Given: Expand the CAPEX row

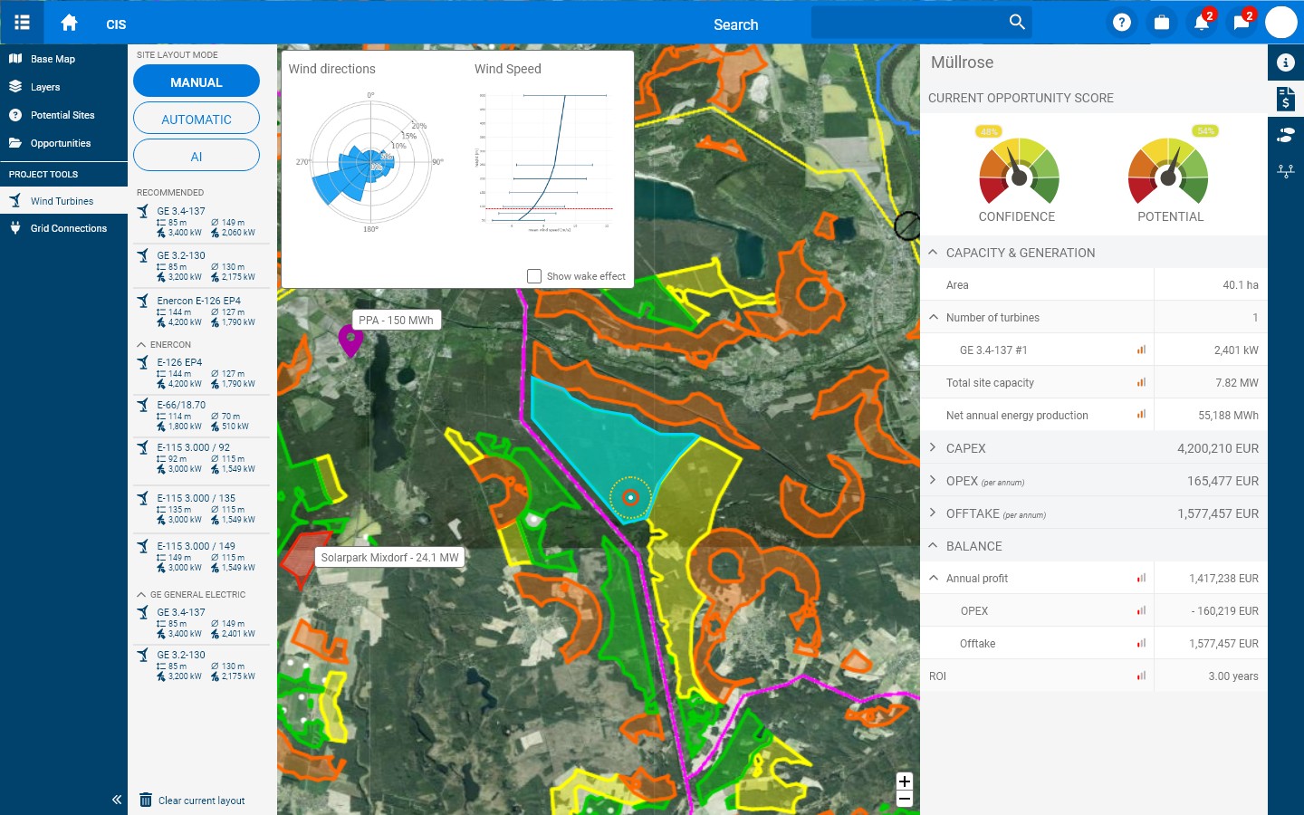Looking at the screenshot, I should pos(933,447).
